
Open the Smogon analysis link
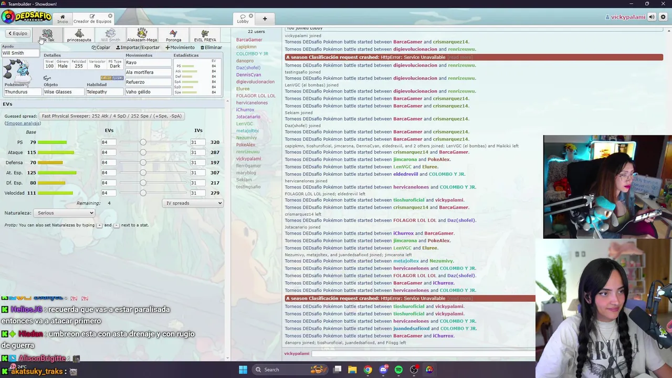point(23,123)
